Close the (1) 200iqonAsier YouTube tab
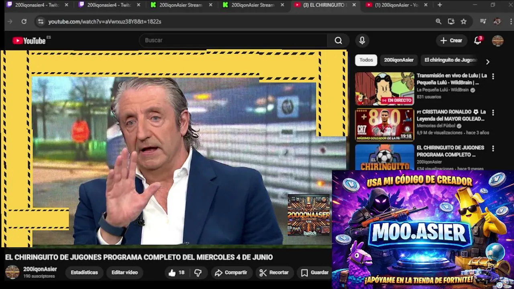 point(426,5)
